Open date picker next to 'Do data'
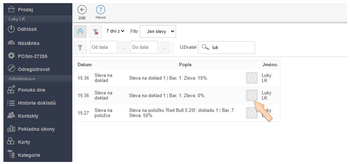 click(164, 48)
